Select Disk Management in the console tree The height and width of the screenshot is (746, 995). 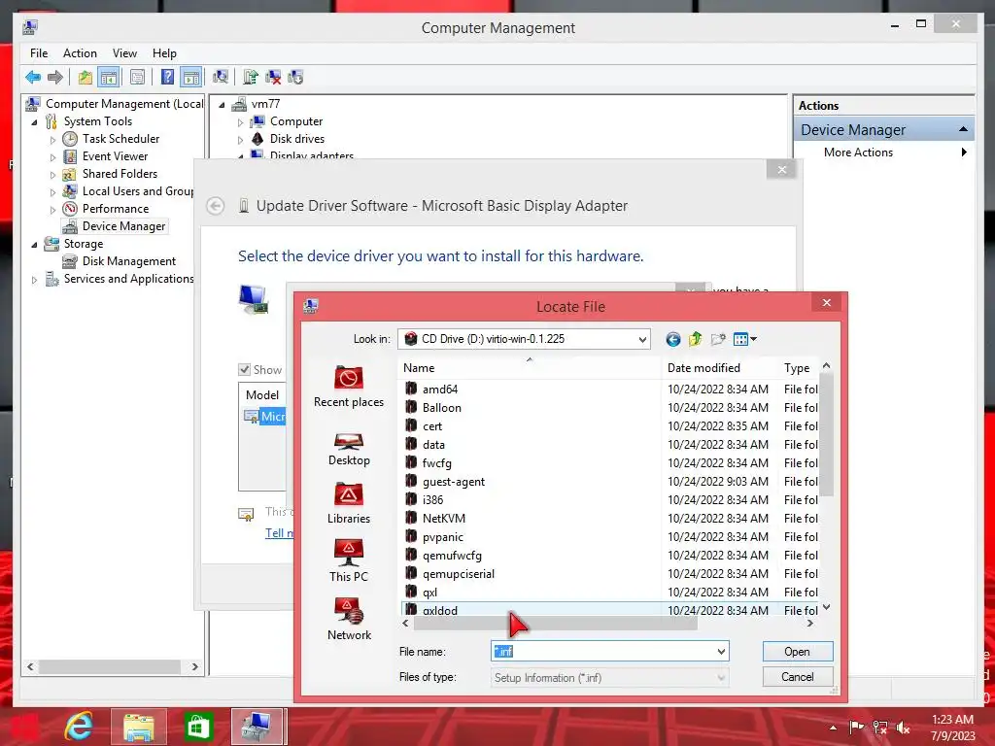tap(129, 261)
